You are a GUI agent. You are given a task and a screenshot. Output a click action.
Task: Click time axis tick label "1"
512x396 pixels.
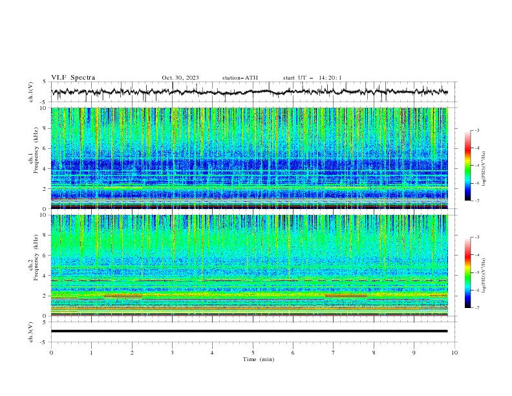[91, 353]
